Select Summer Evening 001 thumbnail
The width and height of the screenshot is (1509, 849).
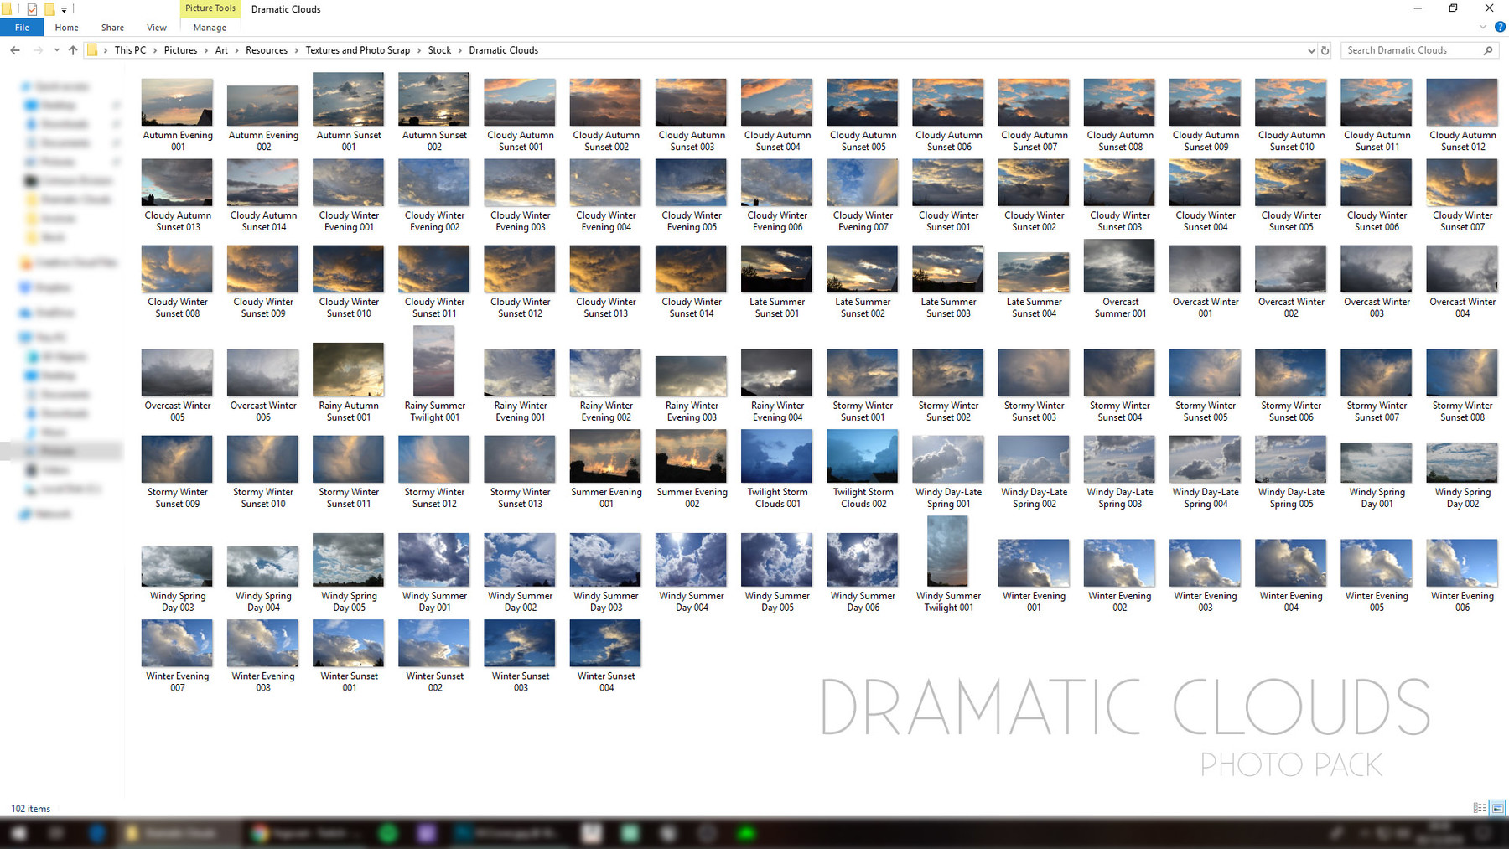[x=605, y=456]
